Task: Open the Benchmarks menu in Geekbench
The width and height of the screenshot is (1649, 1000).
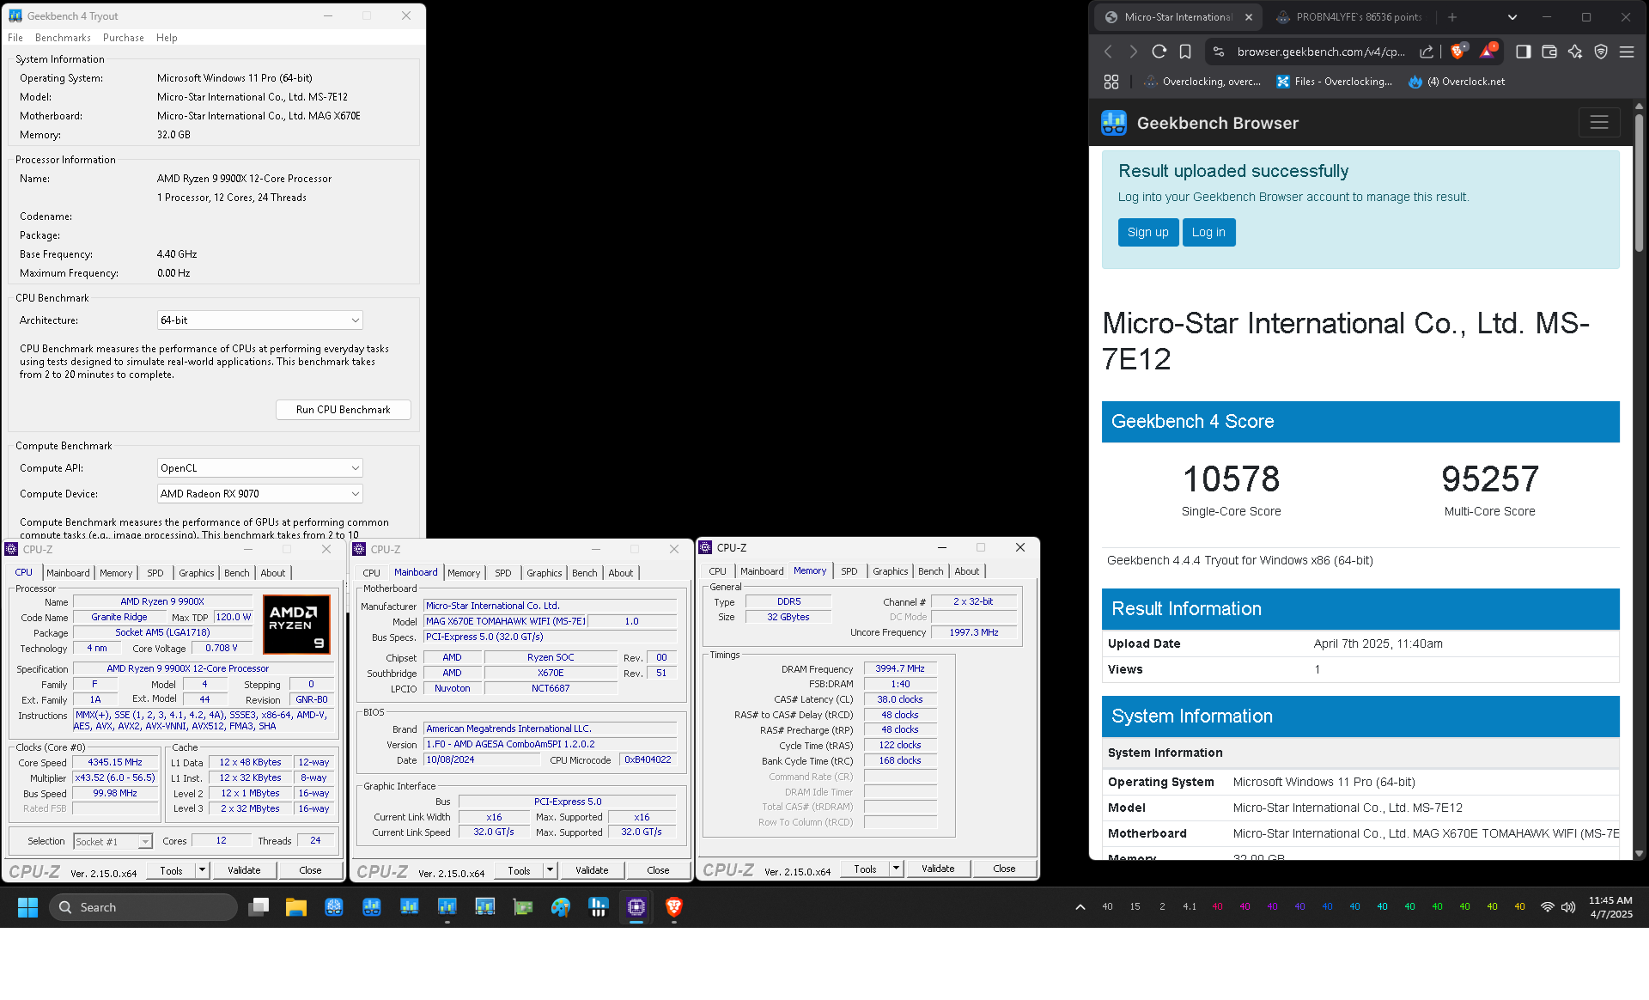Action: [63, 38]
